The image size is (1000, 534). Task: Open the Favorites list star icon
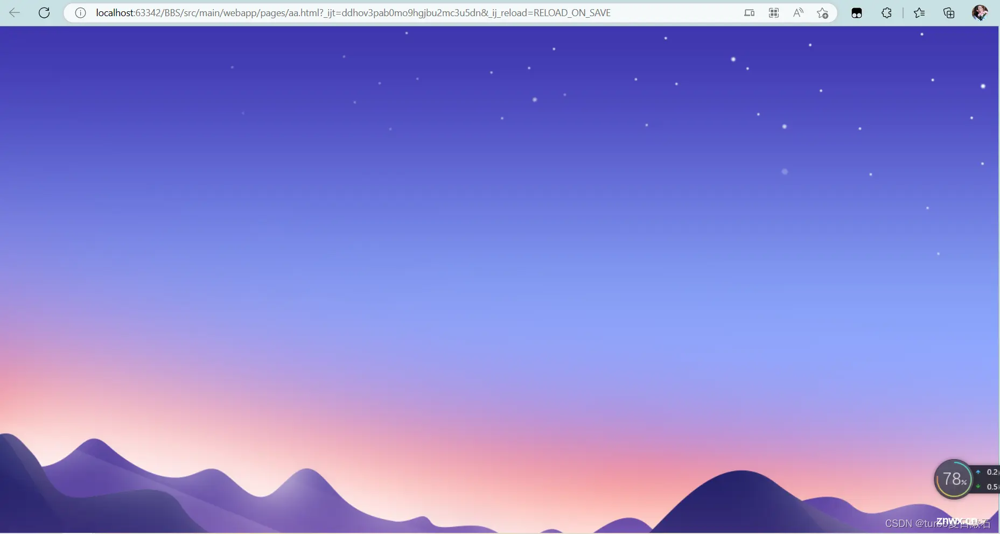click(x=919, y=13)
